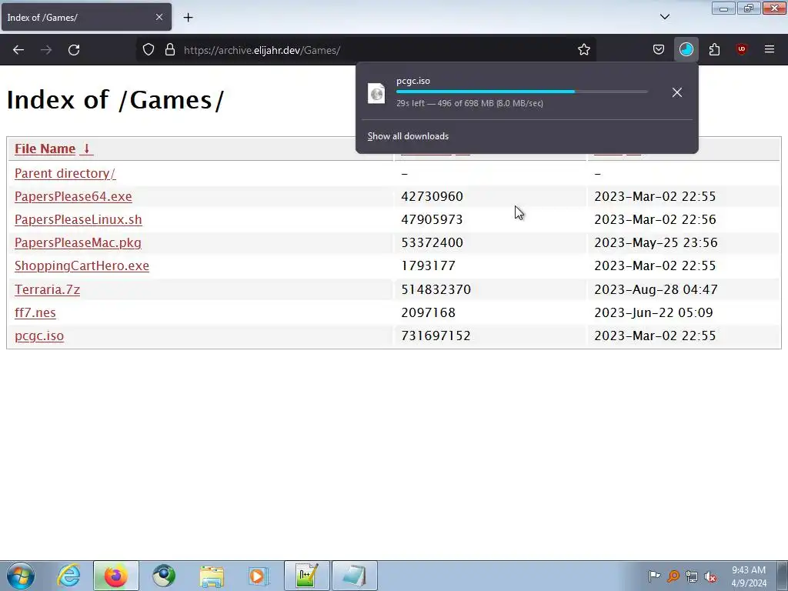Screen dimensions: 788x591
Task: Launch Windows Media Player from taskbar
Action: pos(259,576)
